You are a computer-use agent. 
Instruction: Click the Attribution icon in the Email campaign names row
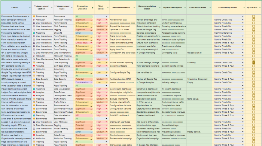click(34, 20)
